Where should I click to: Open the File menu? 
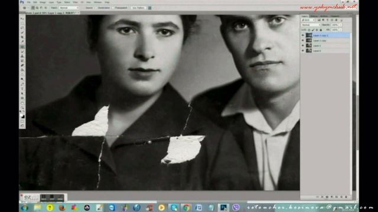coord(29,2)
